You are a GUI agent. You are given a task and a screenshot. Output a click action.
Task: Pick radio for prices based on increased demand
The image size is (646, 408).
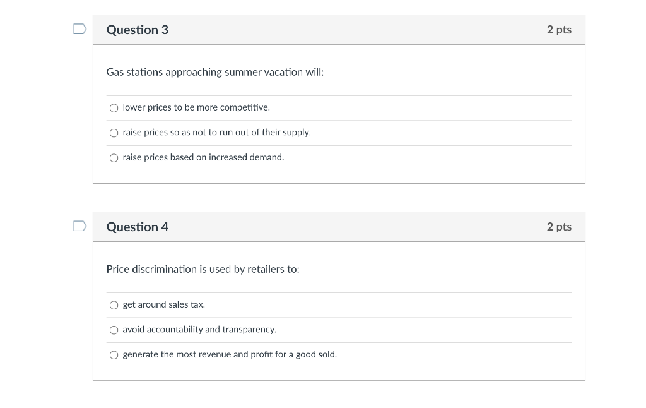pos(114,158)
